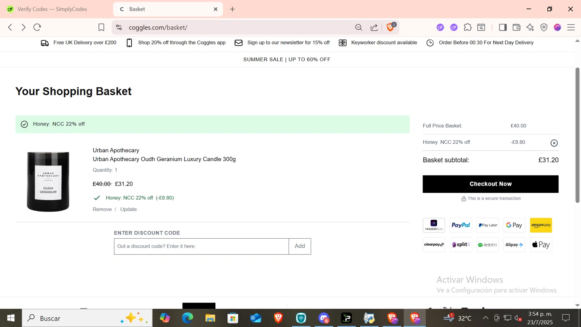Click Free UK Delivery over £200 banner
This screenshot has height=327, width=581.
click(79, 43)
